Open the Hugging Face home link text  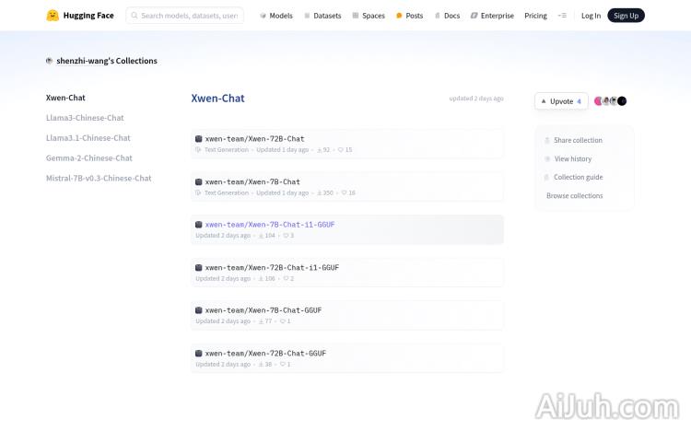click(88, 16)
